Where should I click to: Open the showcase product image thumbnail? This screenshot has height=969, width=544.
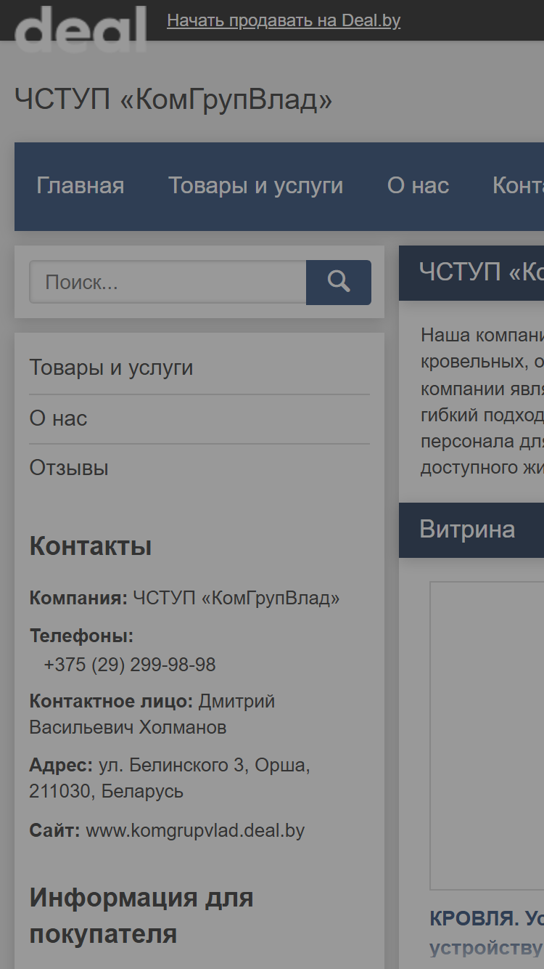pos(487,735)
